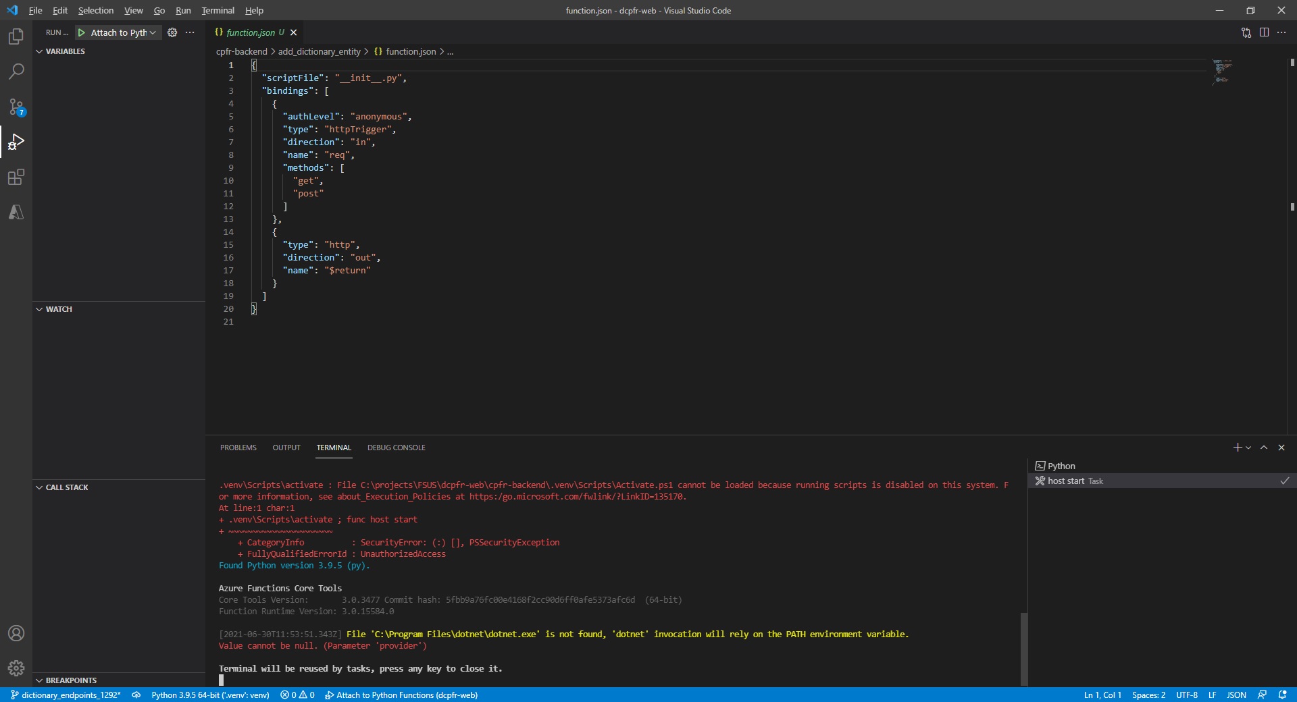Open the Search view in the activity bar
This screenshot has width=1297, height=702.
coord(16,72)
